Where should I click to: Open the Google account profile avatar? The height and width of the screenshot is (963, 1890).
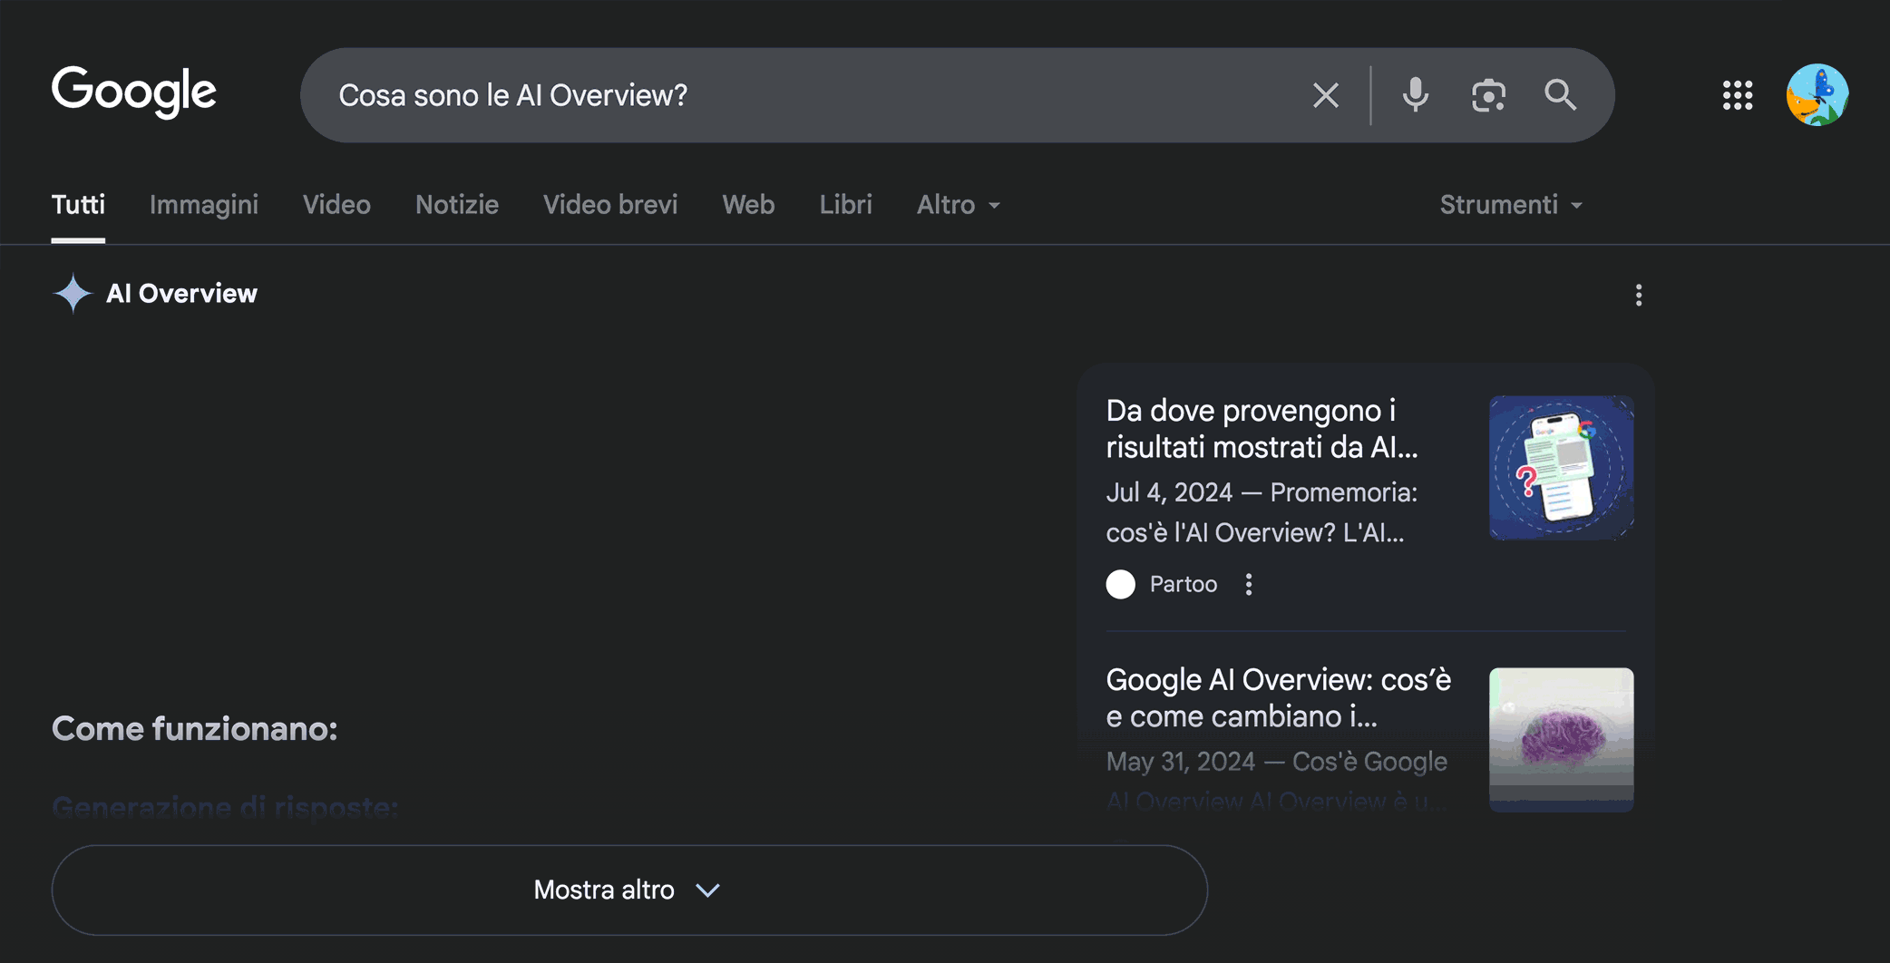[1817, 95]
